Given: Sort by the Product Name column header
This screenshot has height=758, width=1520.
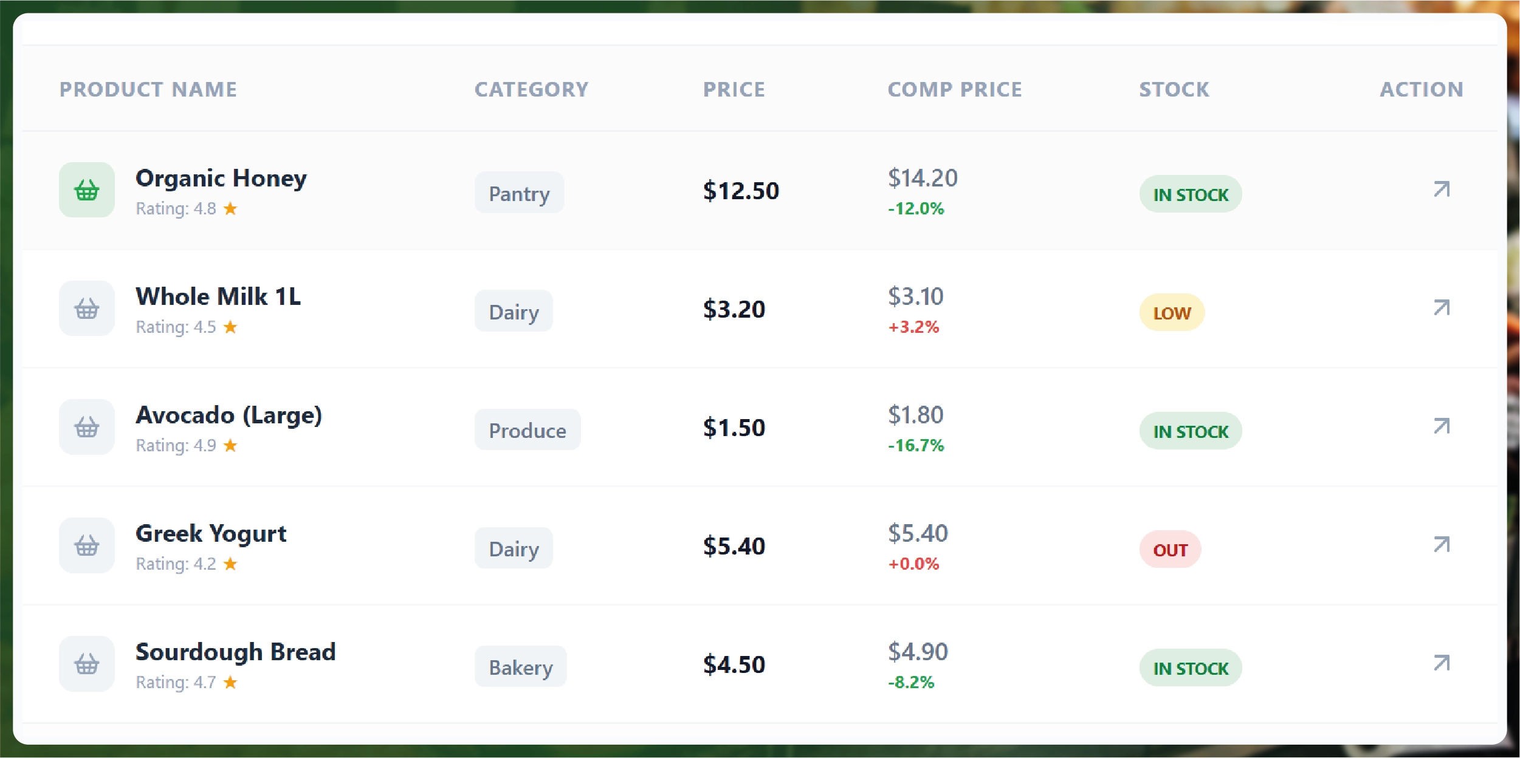Looking at the screenshot, I should [x=148, y=89].
